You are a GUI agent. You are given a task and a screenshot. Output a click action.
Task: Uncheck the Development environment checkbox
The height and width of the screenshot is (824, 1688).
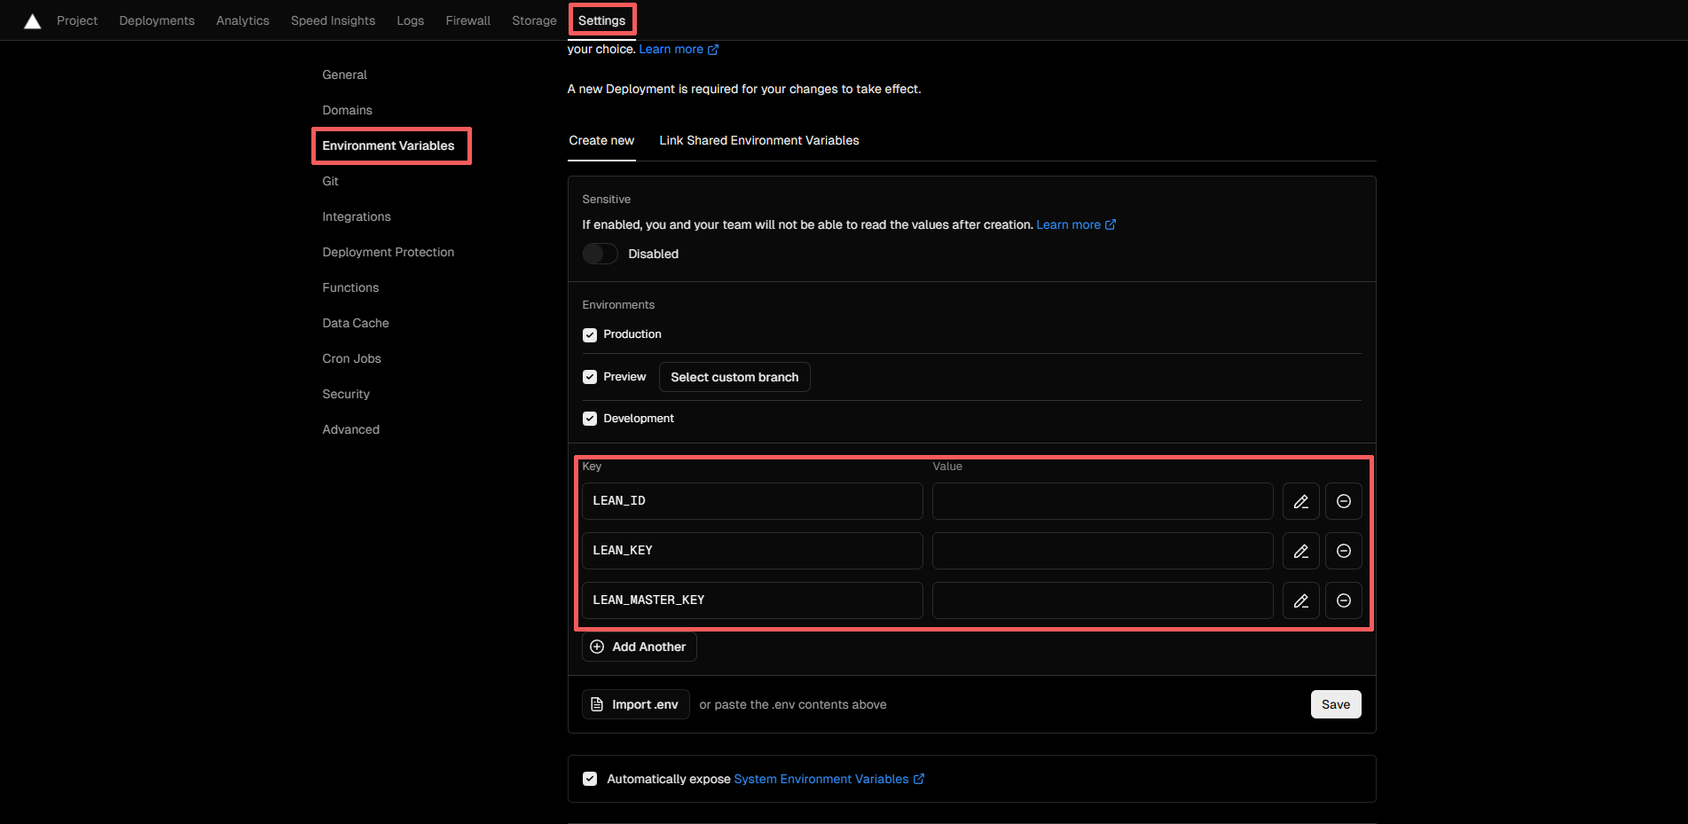[x=590, y=419]
